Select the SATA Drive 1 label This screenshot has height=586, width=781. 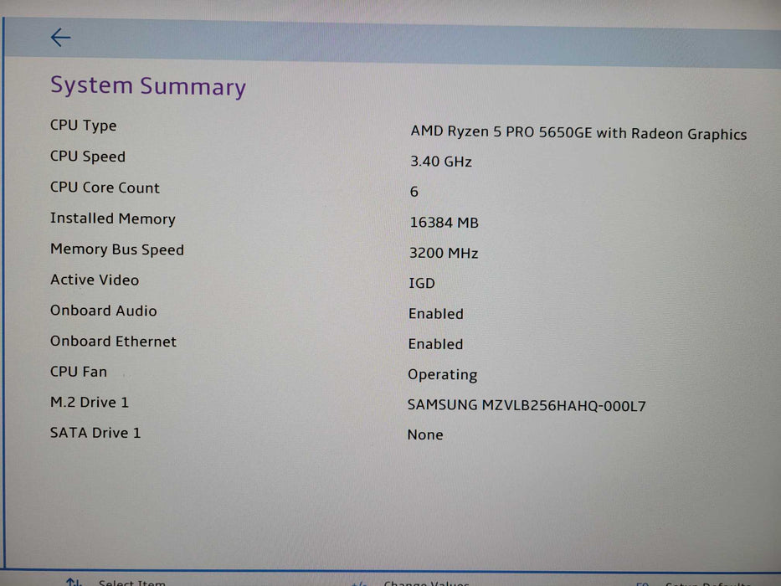(95, 433)
